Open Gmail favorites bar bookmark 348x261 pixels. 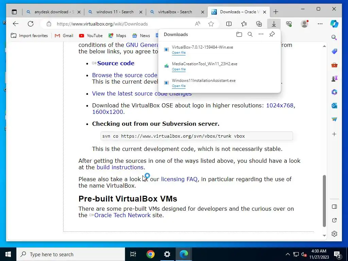pyautogui.click(x=64, y=35)
